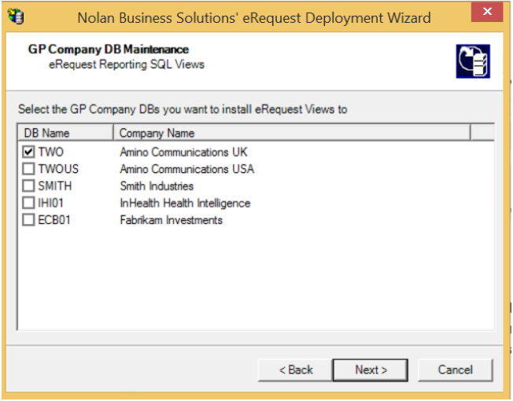
Task: Check the IHI01 database checkbox
Action: point(29,203)
